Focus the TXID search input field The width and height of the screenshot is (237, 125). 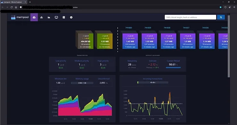pos(190,17)
